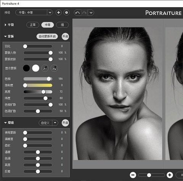Click the preset dropdown chevron arrow
Viewport: 183px width, 181px height.
(x=50, y=13)
